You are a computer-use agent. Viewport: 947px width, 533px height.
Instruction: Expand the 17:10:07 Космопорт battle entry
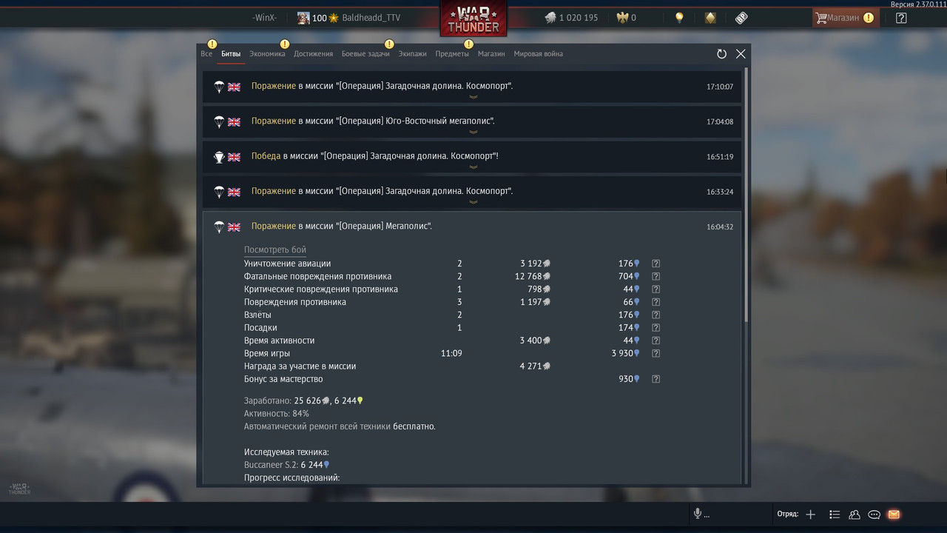pos(473,87)
